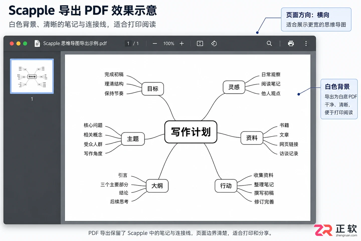Click the 完成初稿 note text
Image resolution: width=361 pixels, height=241 pixels.
(x=114, y=75)
